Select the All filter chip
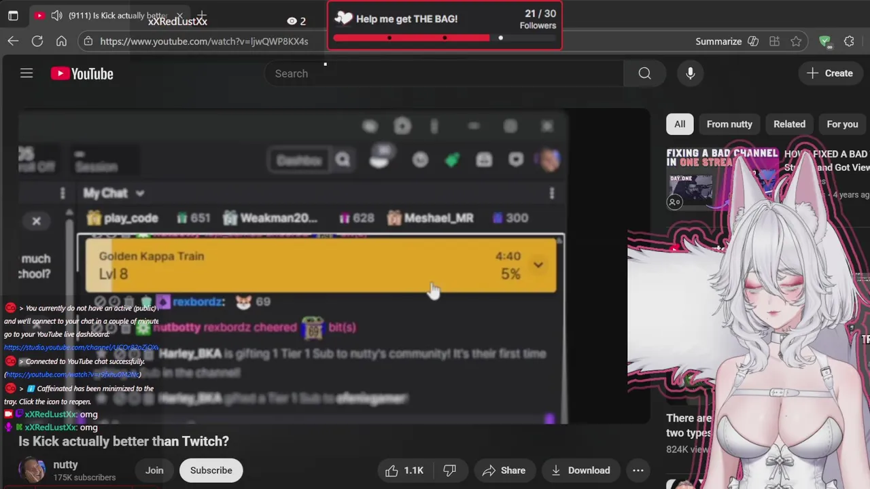 tap(680, 124)
